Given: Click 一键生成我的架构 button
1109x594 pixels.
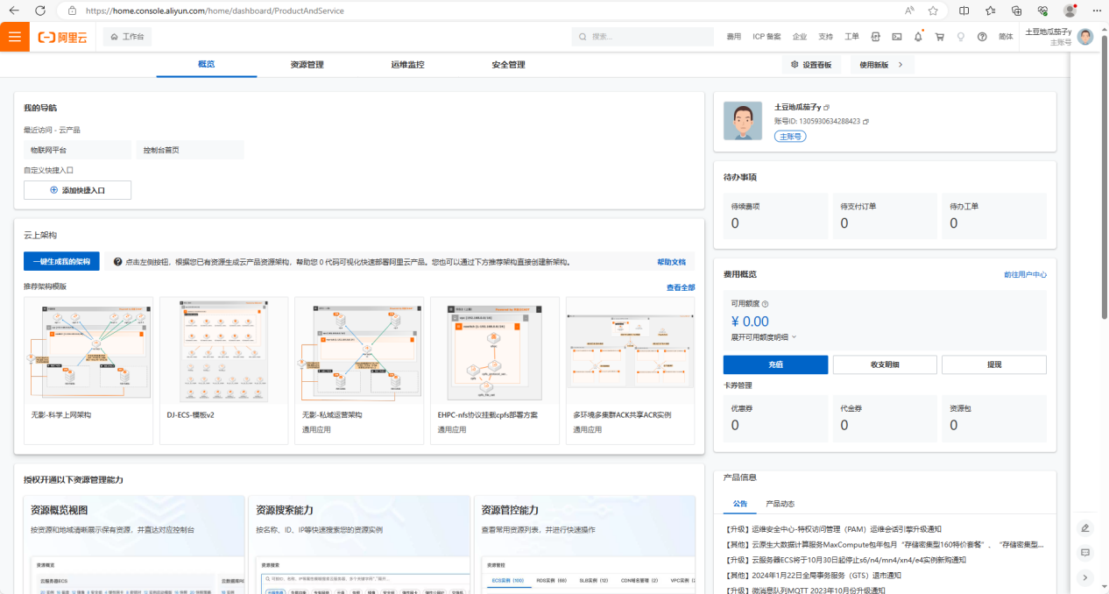Looking at the screenshot, I should 61,262.
